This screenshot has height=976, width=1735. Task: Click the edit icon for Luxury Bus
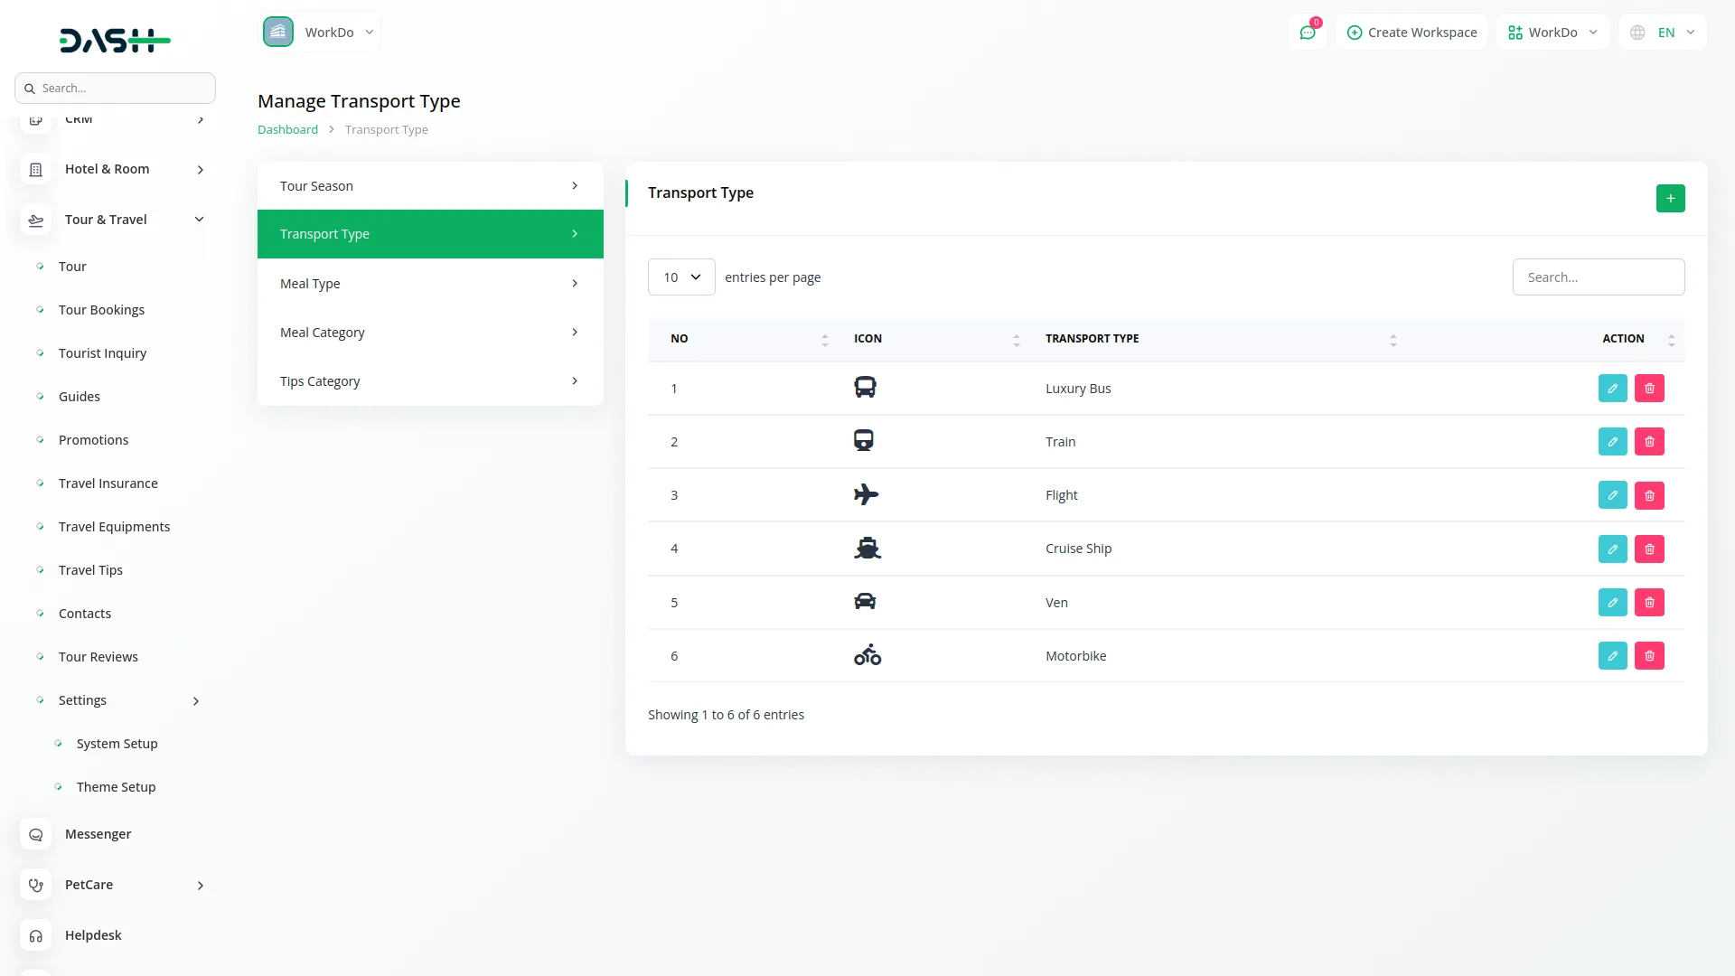click(x=1612, y=389)
